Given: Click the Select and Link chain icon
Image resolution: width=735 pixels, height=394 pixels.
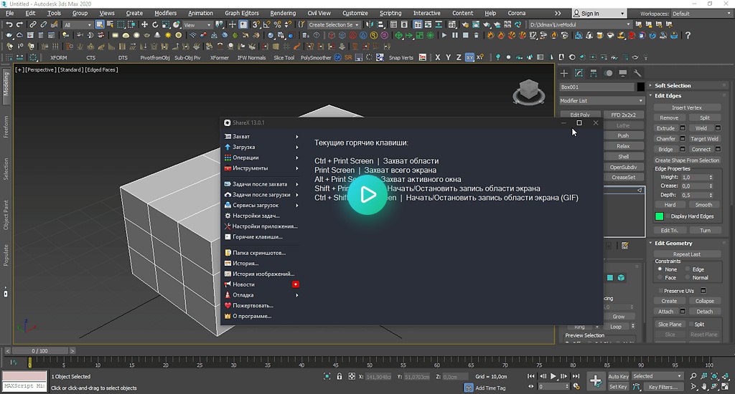Looking at the screenshot, I should [33, 24].
